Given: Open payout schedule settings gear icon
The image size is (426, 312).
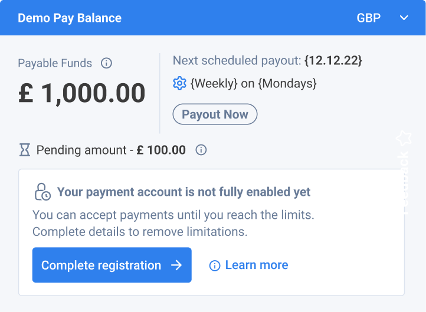Looking at the screenshot, I should pyautogui.click(x=179, y=84).
